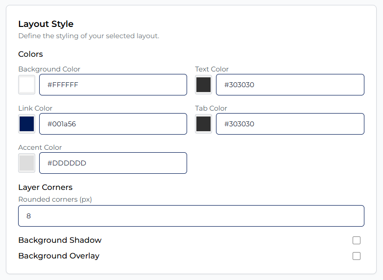Image resolution: width=383 pixels, height=280 pixels.
Task: Click the Background Color hex field #FFFFFF
Action: tap(113, 85)
